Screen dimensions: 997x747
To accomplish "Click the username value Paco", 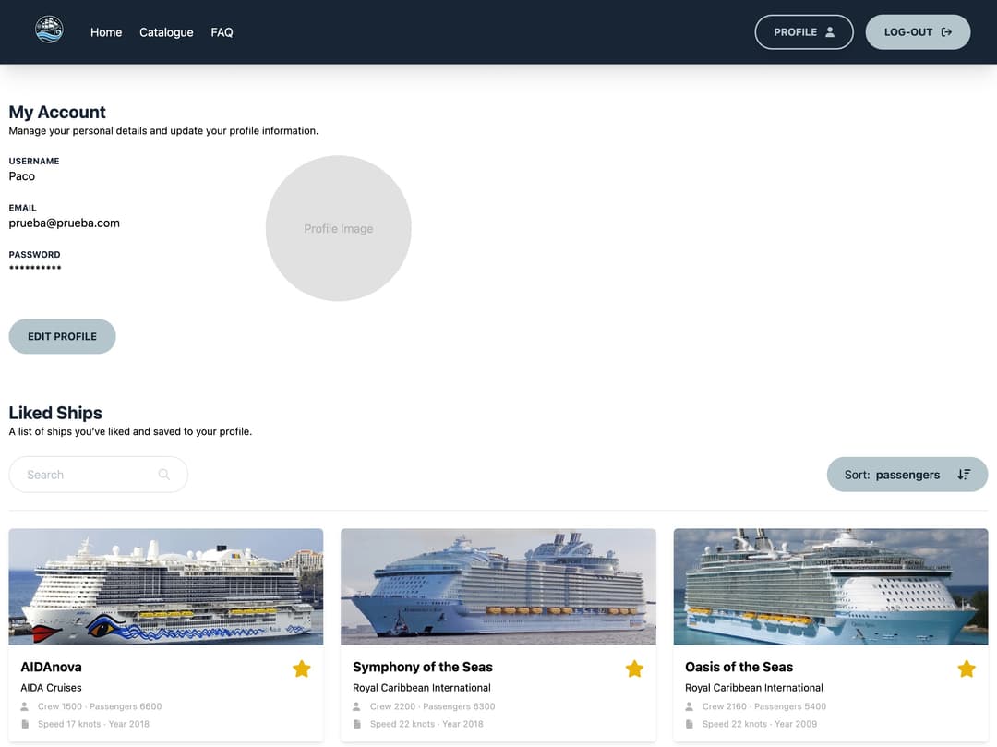I will click(x=21, y=176).
